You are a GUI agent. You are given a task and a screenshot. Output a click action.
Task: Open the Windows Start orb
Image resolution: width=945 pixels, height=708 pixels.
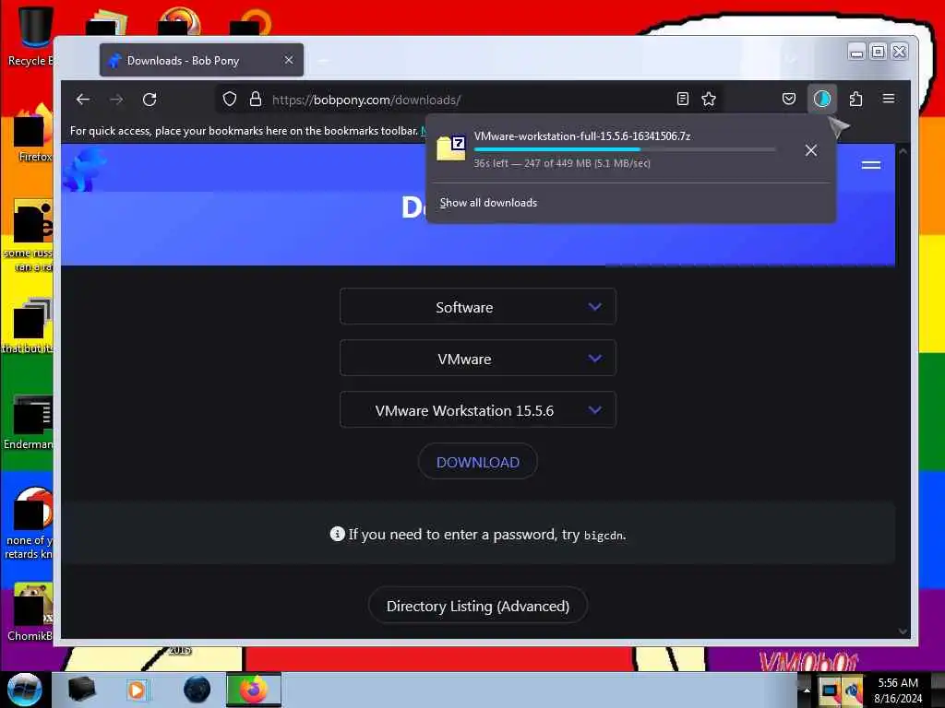[25, 690]
